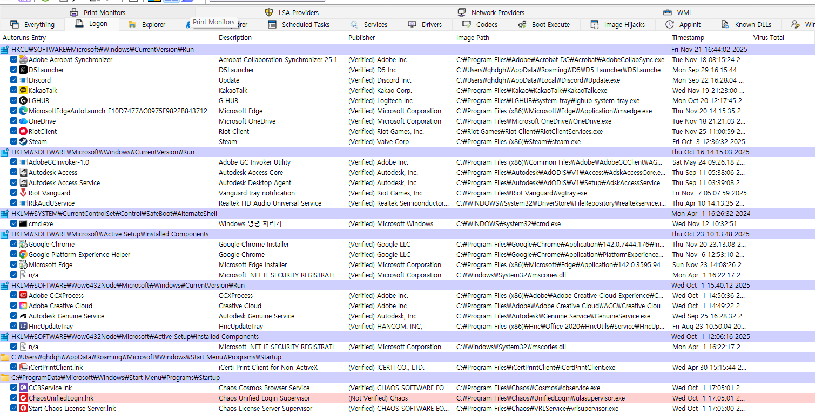
Task: Click the CCBService.lnk entry icon
Action: (23, 388)
